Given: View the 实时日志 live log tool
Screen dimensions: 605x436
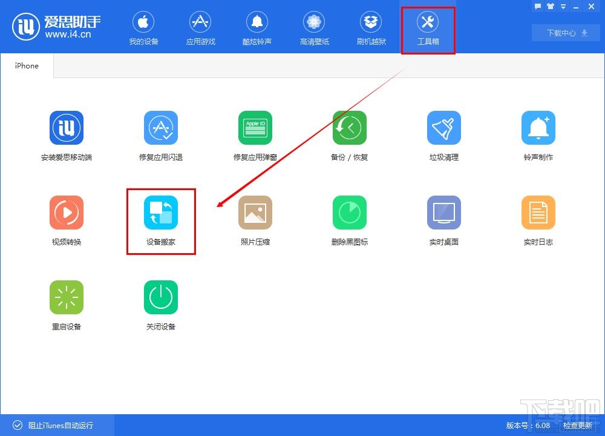Looking at the screenshot, I should 538,213.
